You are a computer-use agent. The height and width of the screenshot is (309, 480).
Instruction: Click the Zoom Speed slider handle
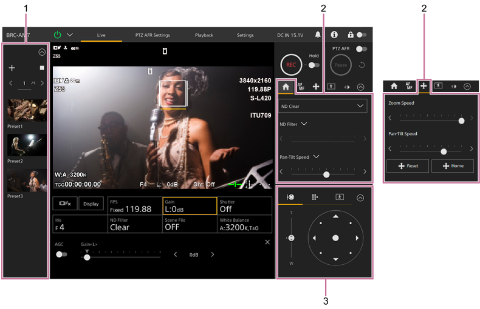pyautogui.click(x=461, y=121)
